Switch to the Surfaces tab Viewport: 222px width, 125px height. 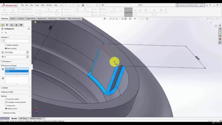pos(21,18)
